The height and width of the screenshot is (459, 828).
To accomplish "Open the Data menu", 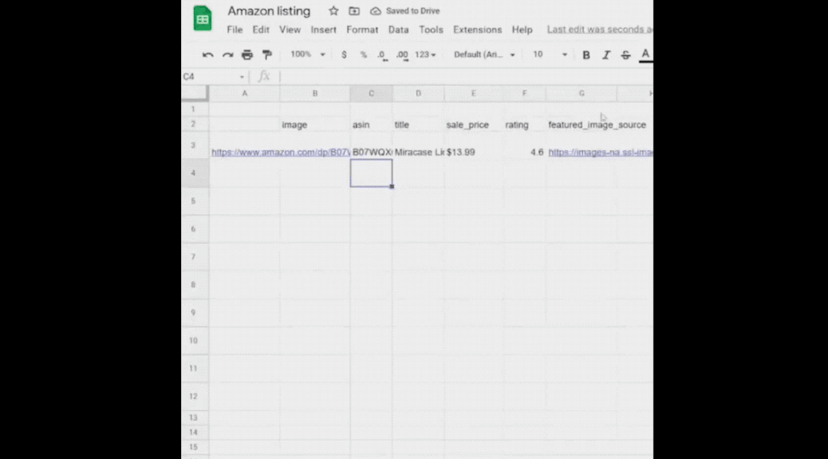I will click(399, 30).
